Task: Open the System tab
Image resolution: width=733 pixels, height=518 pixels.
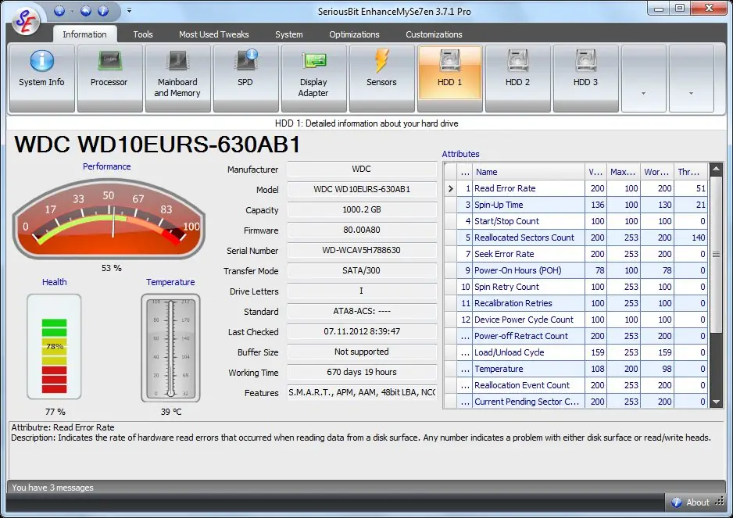Action: [x=289, y=34]
